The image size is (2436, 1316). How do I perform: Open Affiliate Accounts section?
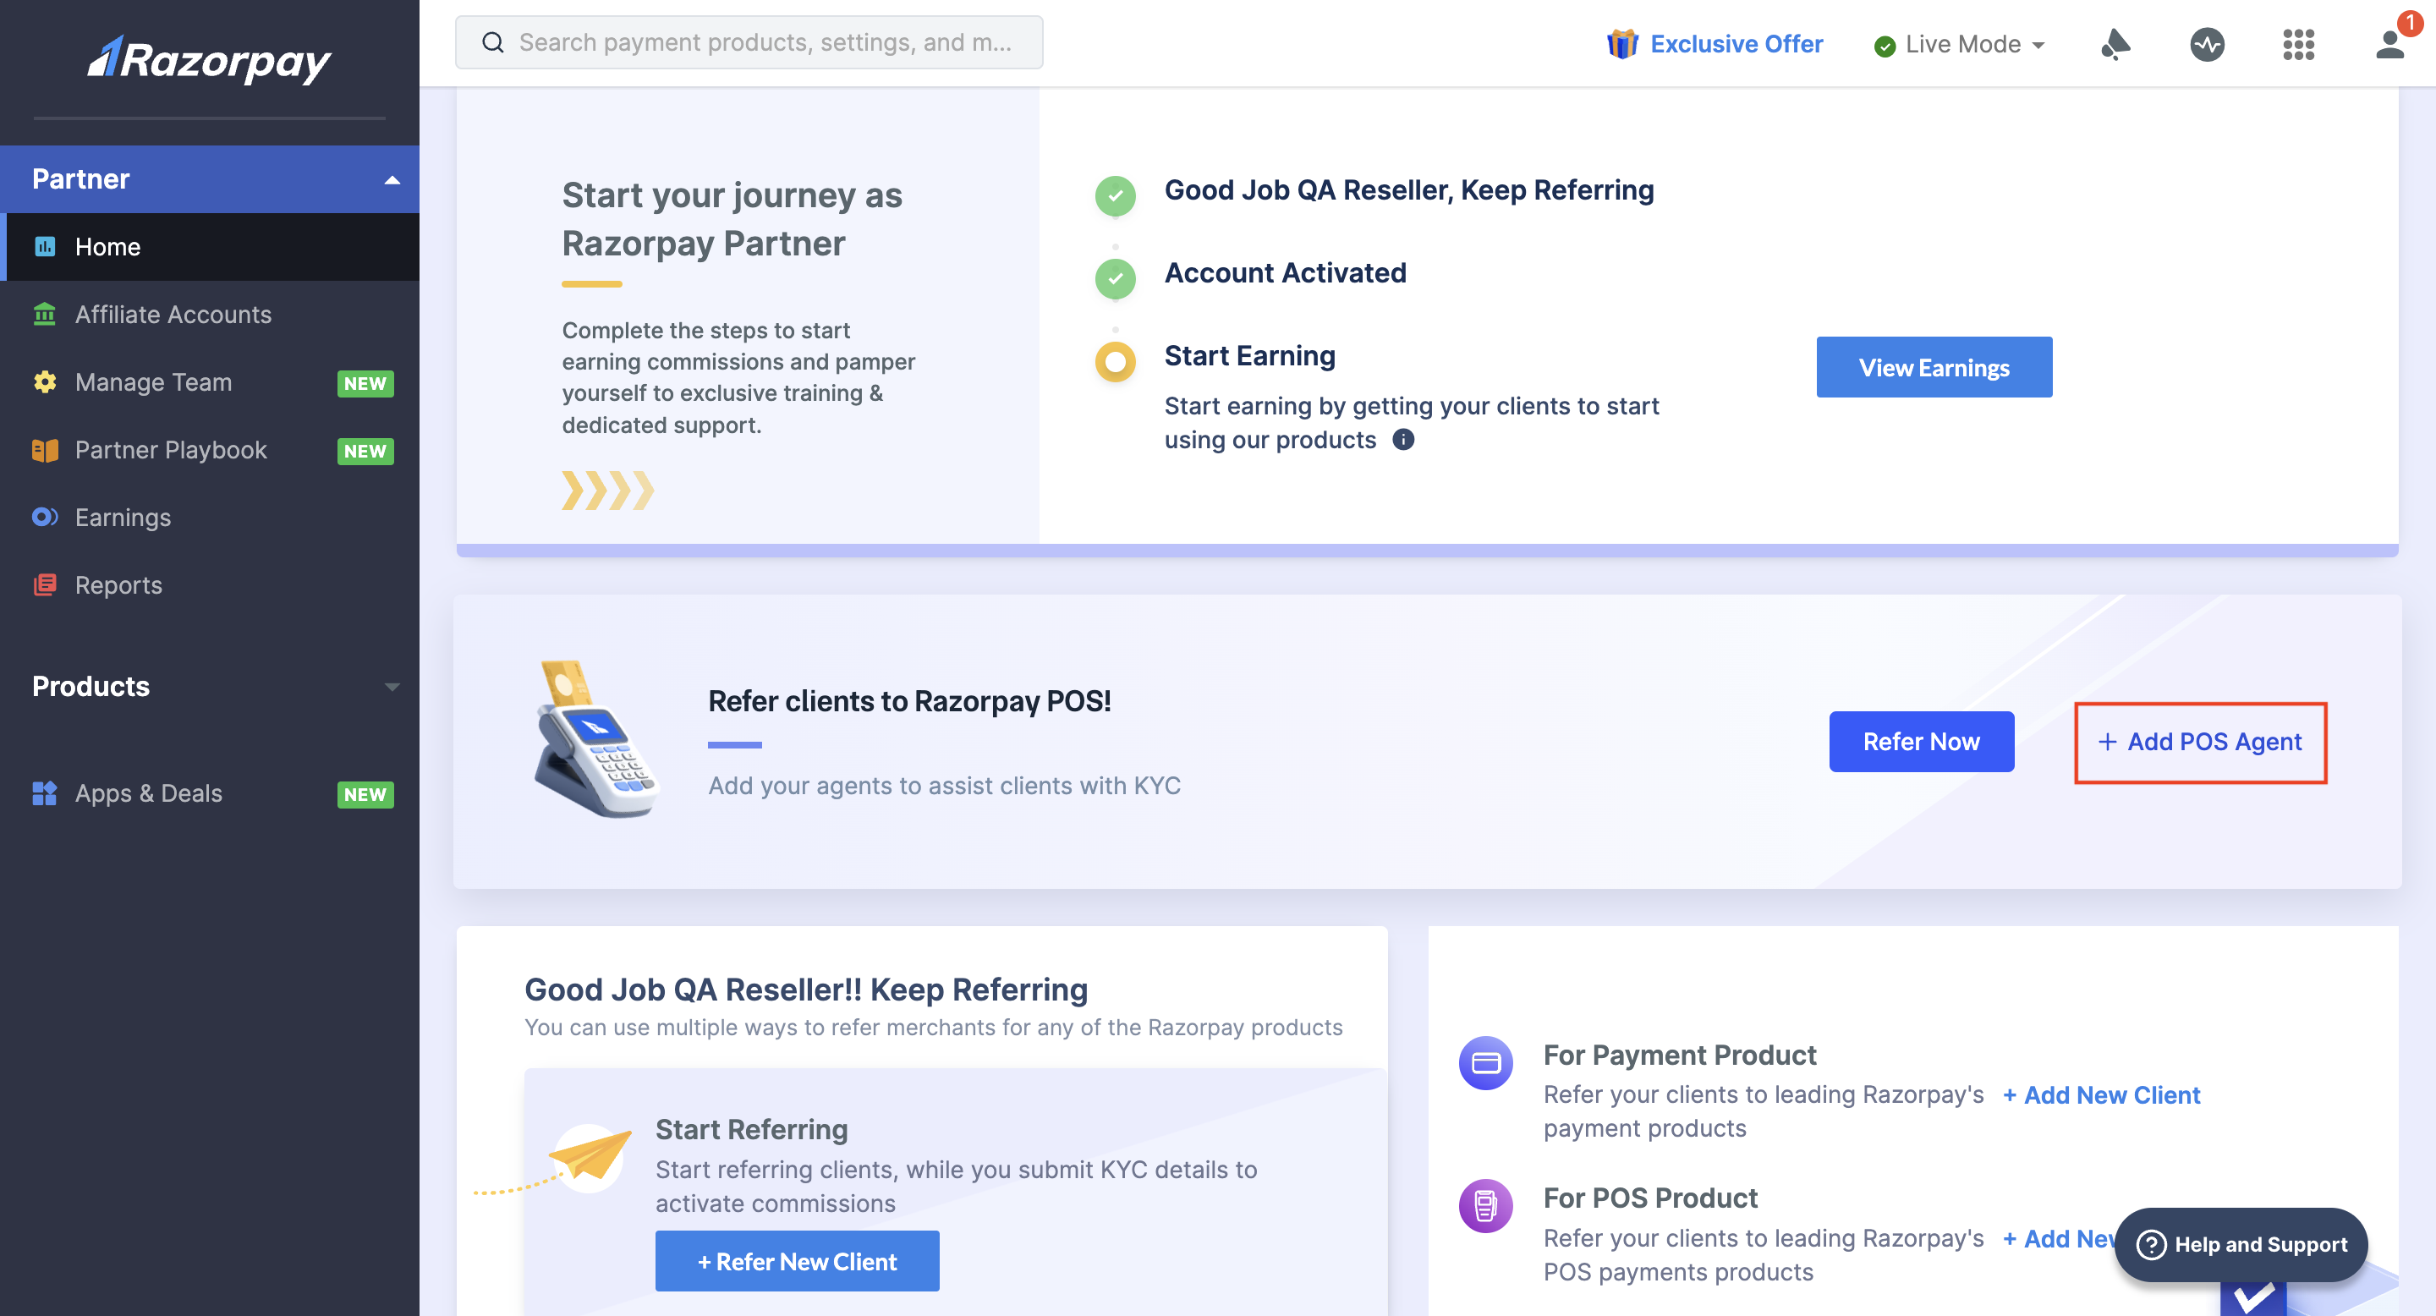coord(172,315)
